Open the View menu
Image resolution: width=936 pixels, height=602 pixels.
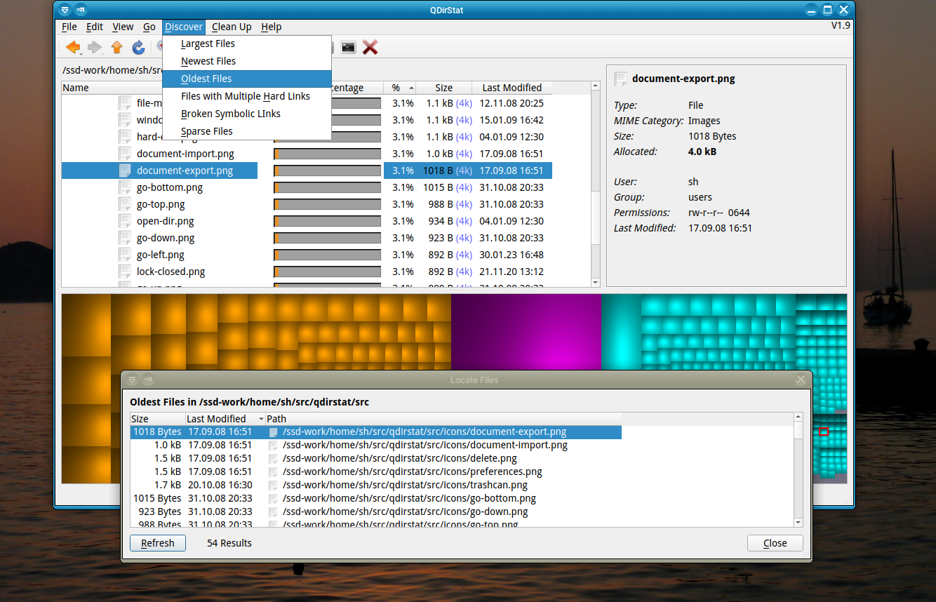click(x=123, y=27)
